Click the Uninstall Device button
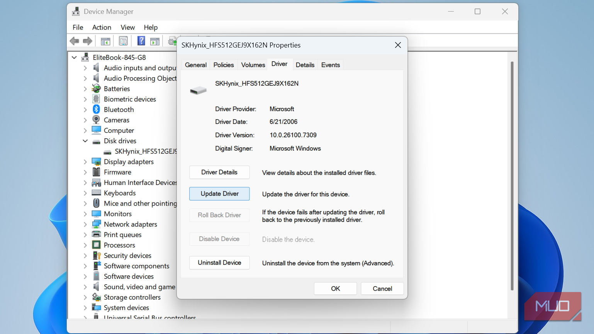The width and height of the screenshot is (594, 334). coord(219,263)
